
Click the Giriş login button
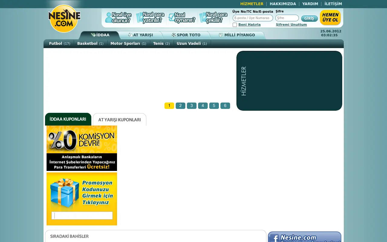(309, 18)
